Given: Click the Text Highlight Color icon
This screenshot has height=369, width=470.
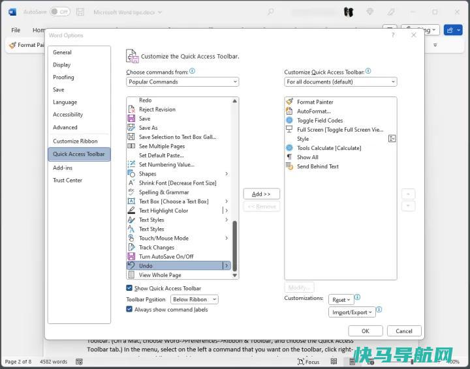Looking at the screenshot, I should coord(131,211).
